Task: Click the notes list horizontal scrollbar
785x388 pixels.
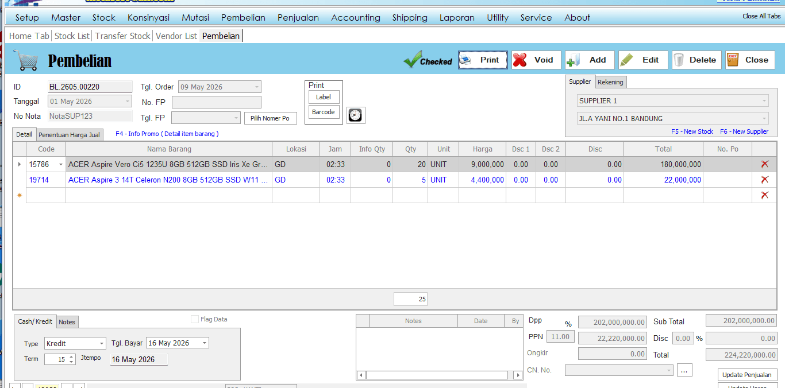Action: (x=440, y=375)
